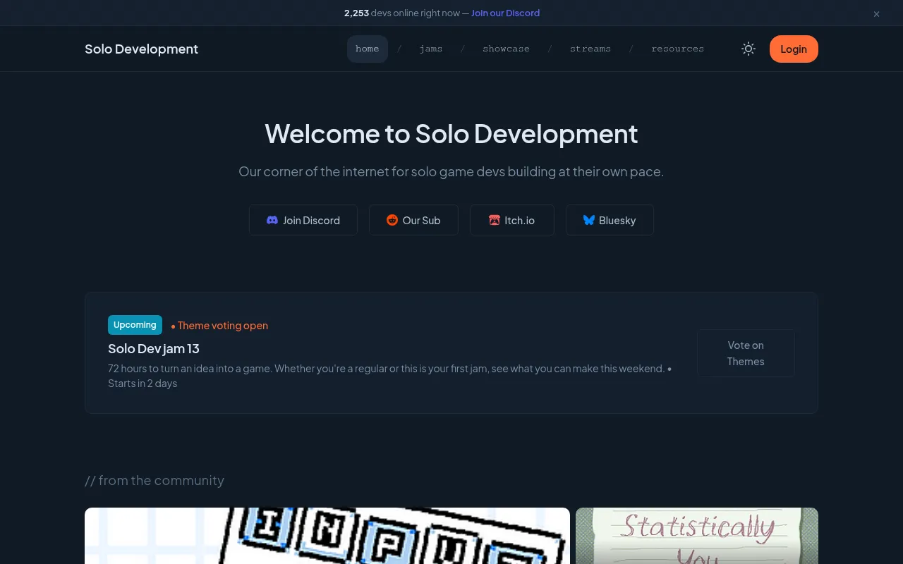This screenshot has width=903, height=564.
Task: Click the Reddit icon in Our Sub
Action: pos(392,220)
